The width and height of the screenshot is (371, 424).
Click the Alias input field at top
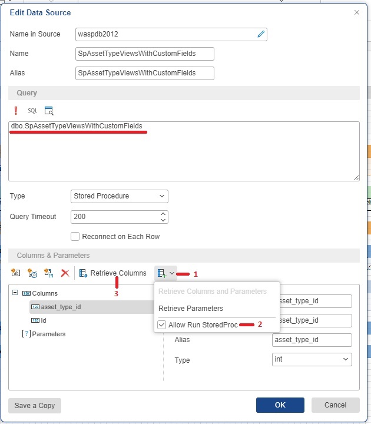click(x=144, y=73)
